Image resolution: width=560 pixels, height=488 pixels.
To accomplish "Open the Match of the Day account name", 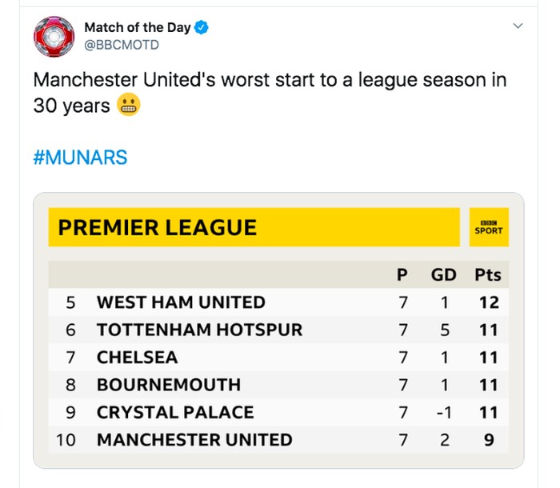I will [x=137, y=28].
